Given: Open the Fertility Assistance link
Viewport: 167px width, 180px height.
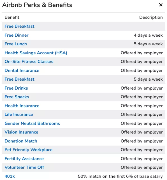Looking at the screenshot, I should pyautogui.click(x=24, y=159).
